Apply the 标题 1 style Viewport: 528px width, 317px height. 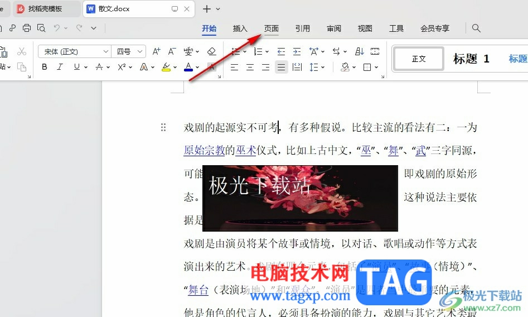pyautogui.click(x=471, y=59)
